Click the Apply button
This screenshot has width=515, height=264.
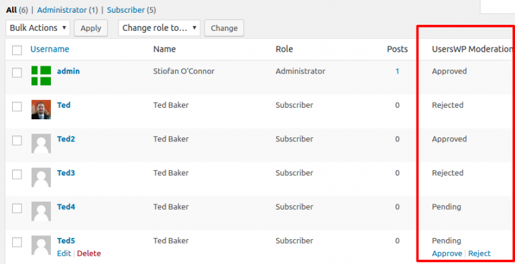[x=91, y=28]
